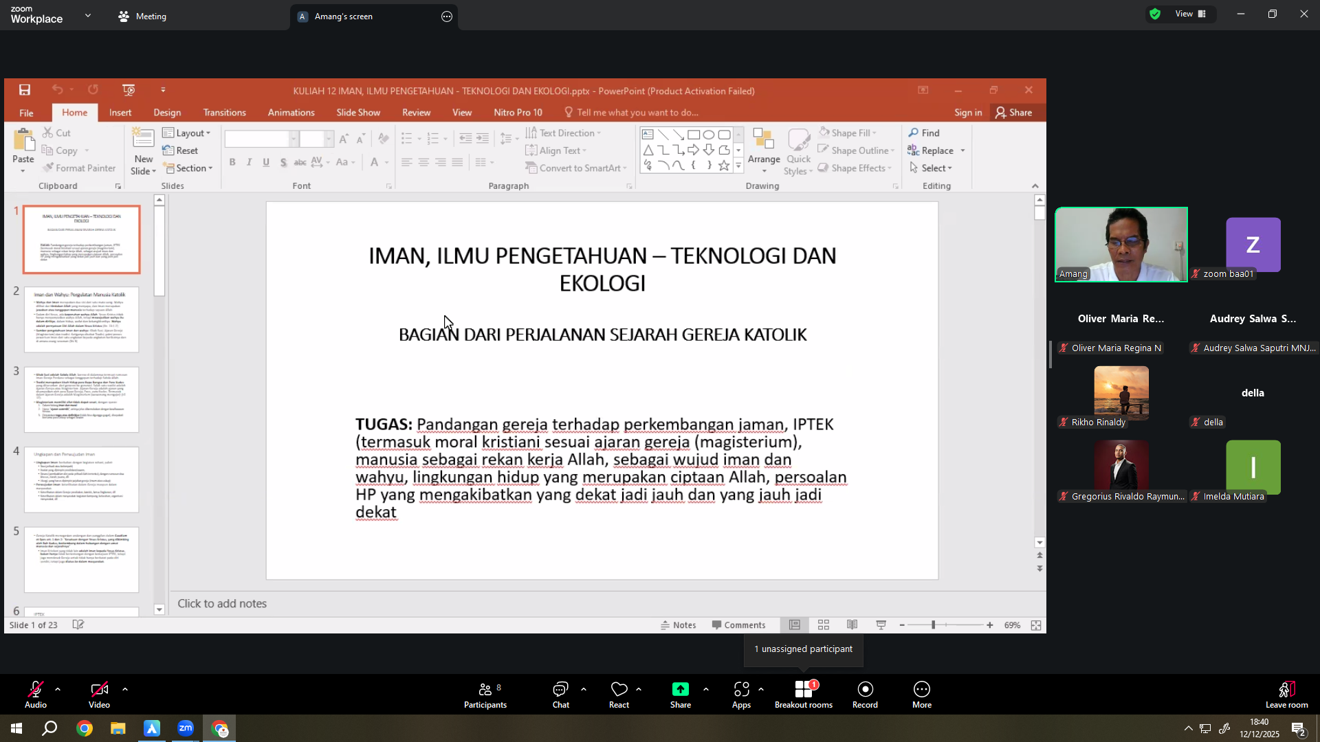Open the File tab
Image resolution: width=1320 pixels, height=742 pixels.
pos(26,113)
